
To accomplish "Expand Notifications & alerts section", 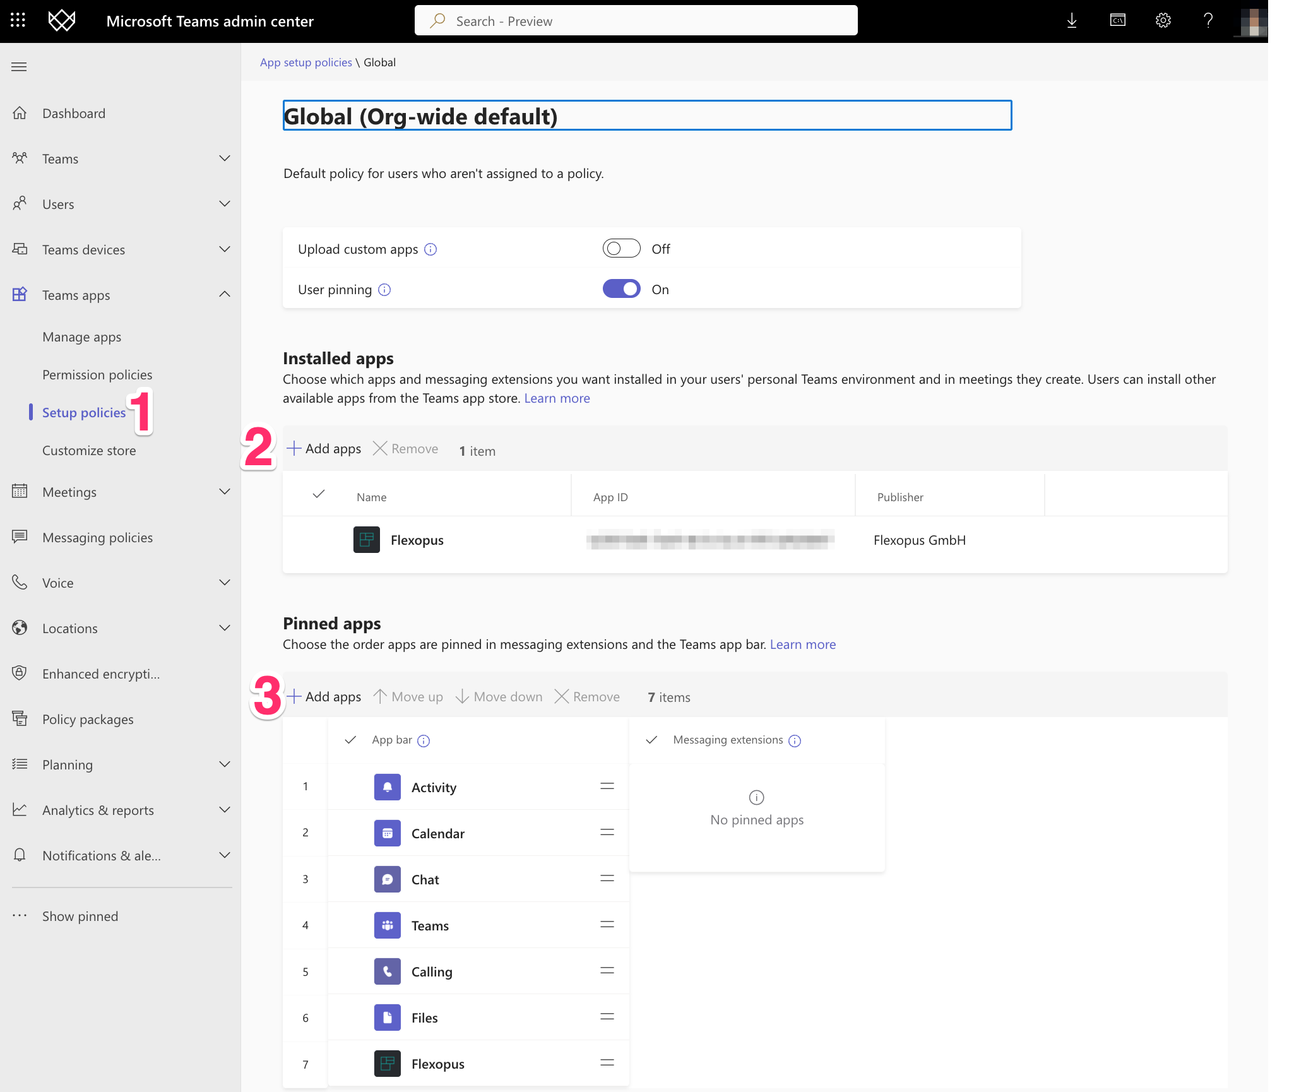I will [x=225, y=855].
